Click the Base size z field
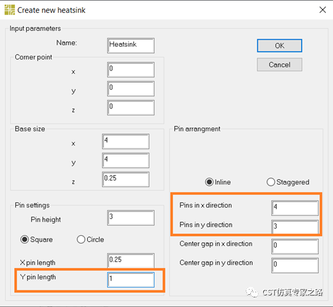Screen dimensions: 333x307 click(x=126, y=179)
